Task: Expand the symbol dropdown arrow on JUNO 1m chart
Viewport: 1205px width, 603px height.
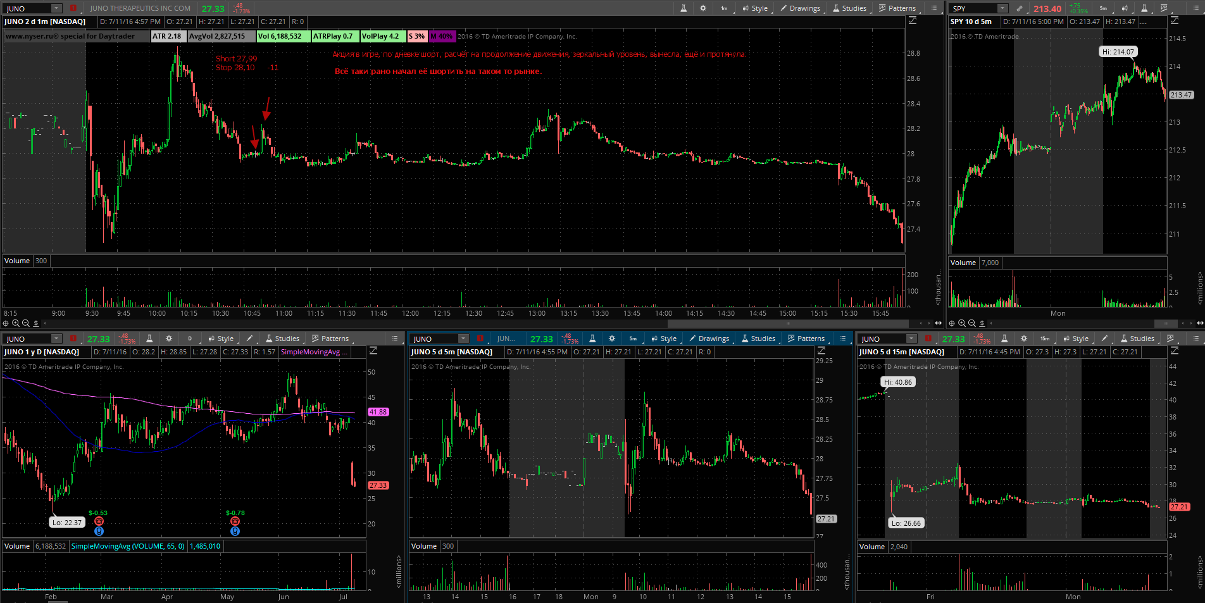Action: click(x=56, y=8)
